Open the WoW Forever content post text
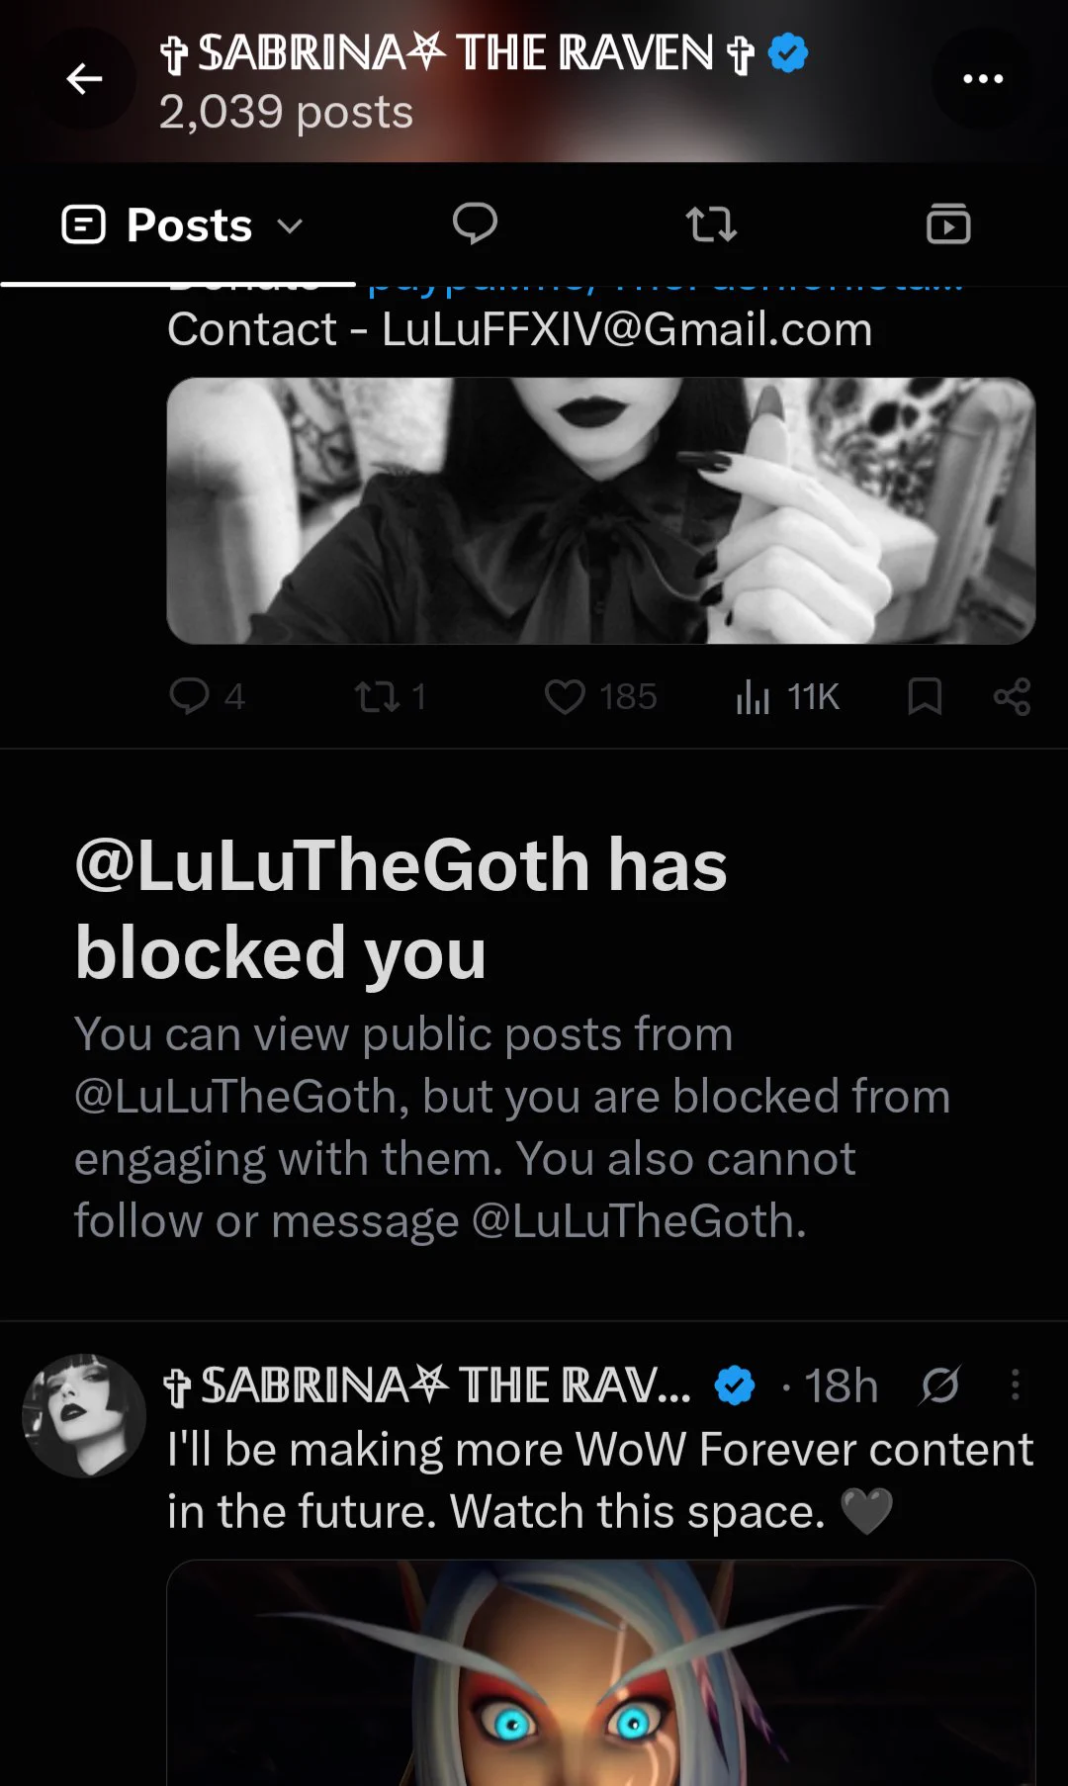This screenshot has width=1068, height=1786. click(600, 1480)
